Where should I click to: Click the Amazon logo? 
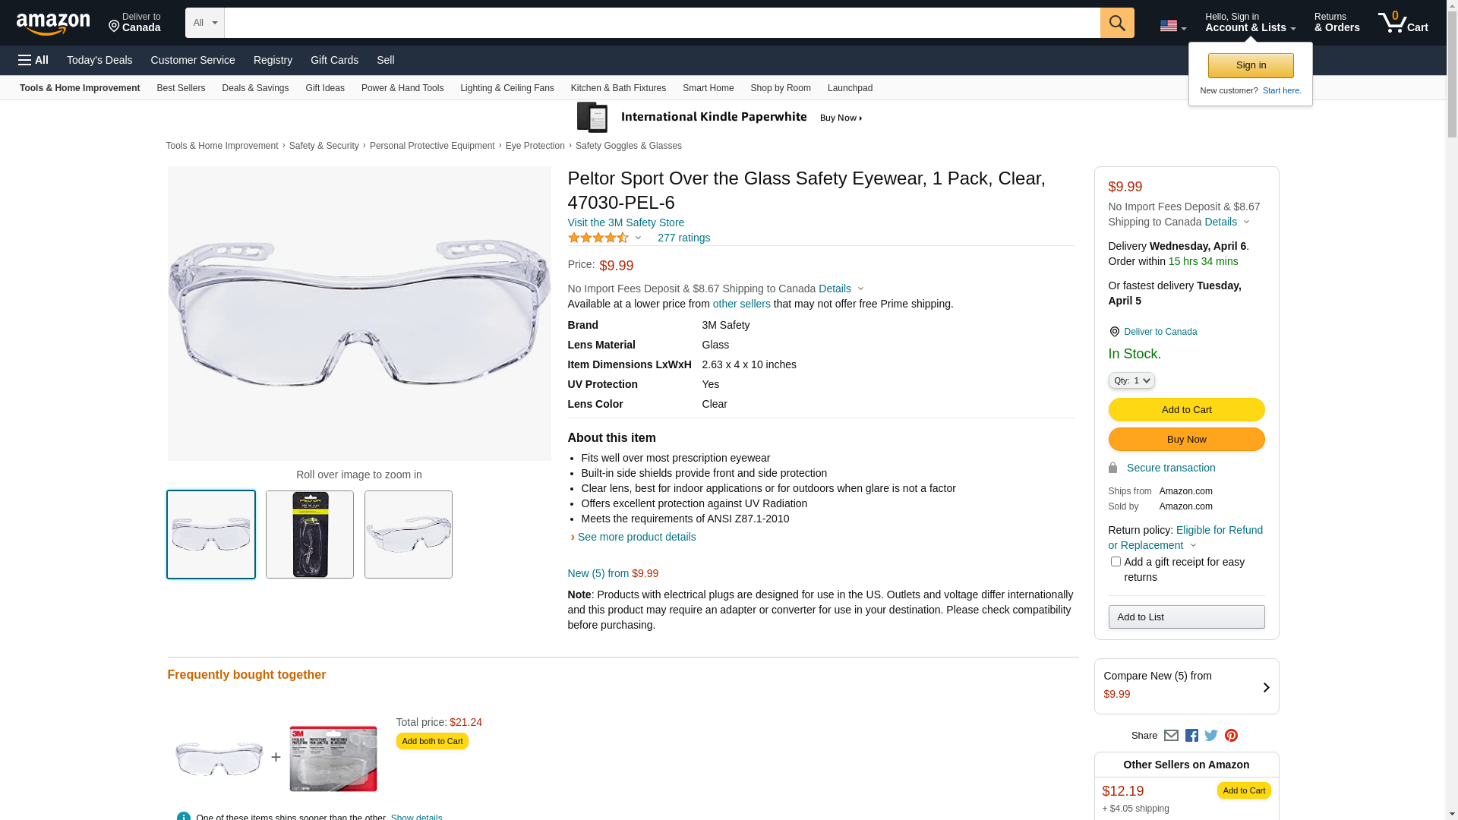53,24
